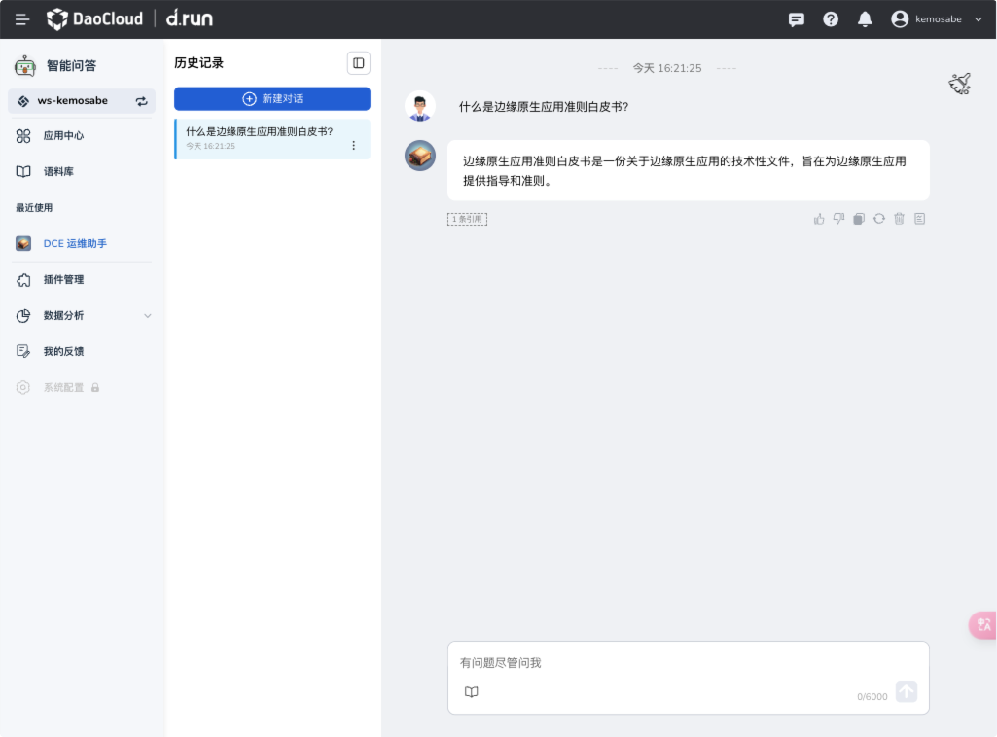Viewport: 997px width, 737px height.
Task: Click the 智能问答 robot icon
Action: (24, 65)
